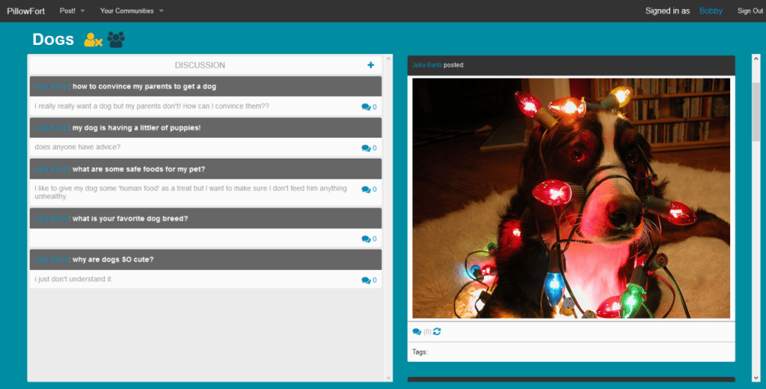The height and width of the screenshot is (389, 766).
Task: Open Julia Bartz's profile from the post header
Action: click(426, 65)
